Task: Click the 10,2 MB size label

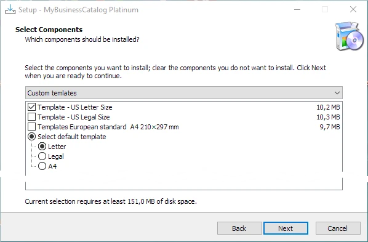Action: pyautogui.click(x=328, y=107)
